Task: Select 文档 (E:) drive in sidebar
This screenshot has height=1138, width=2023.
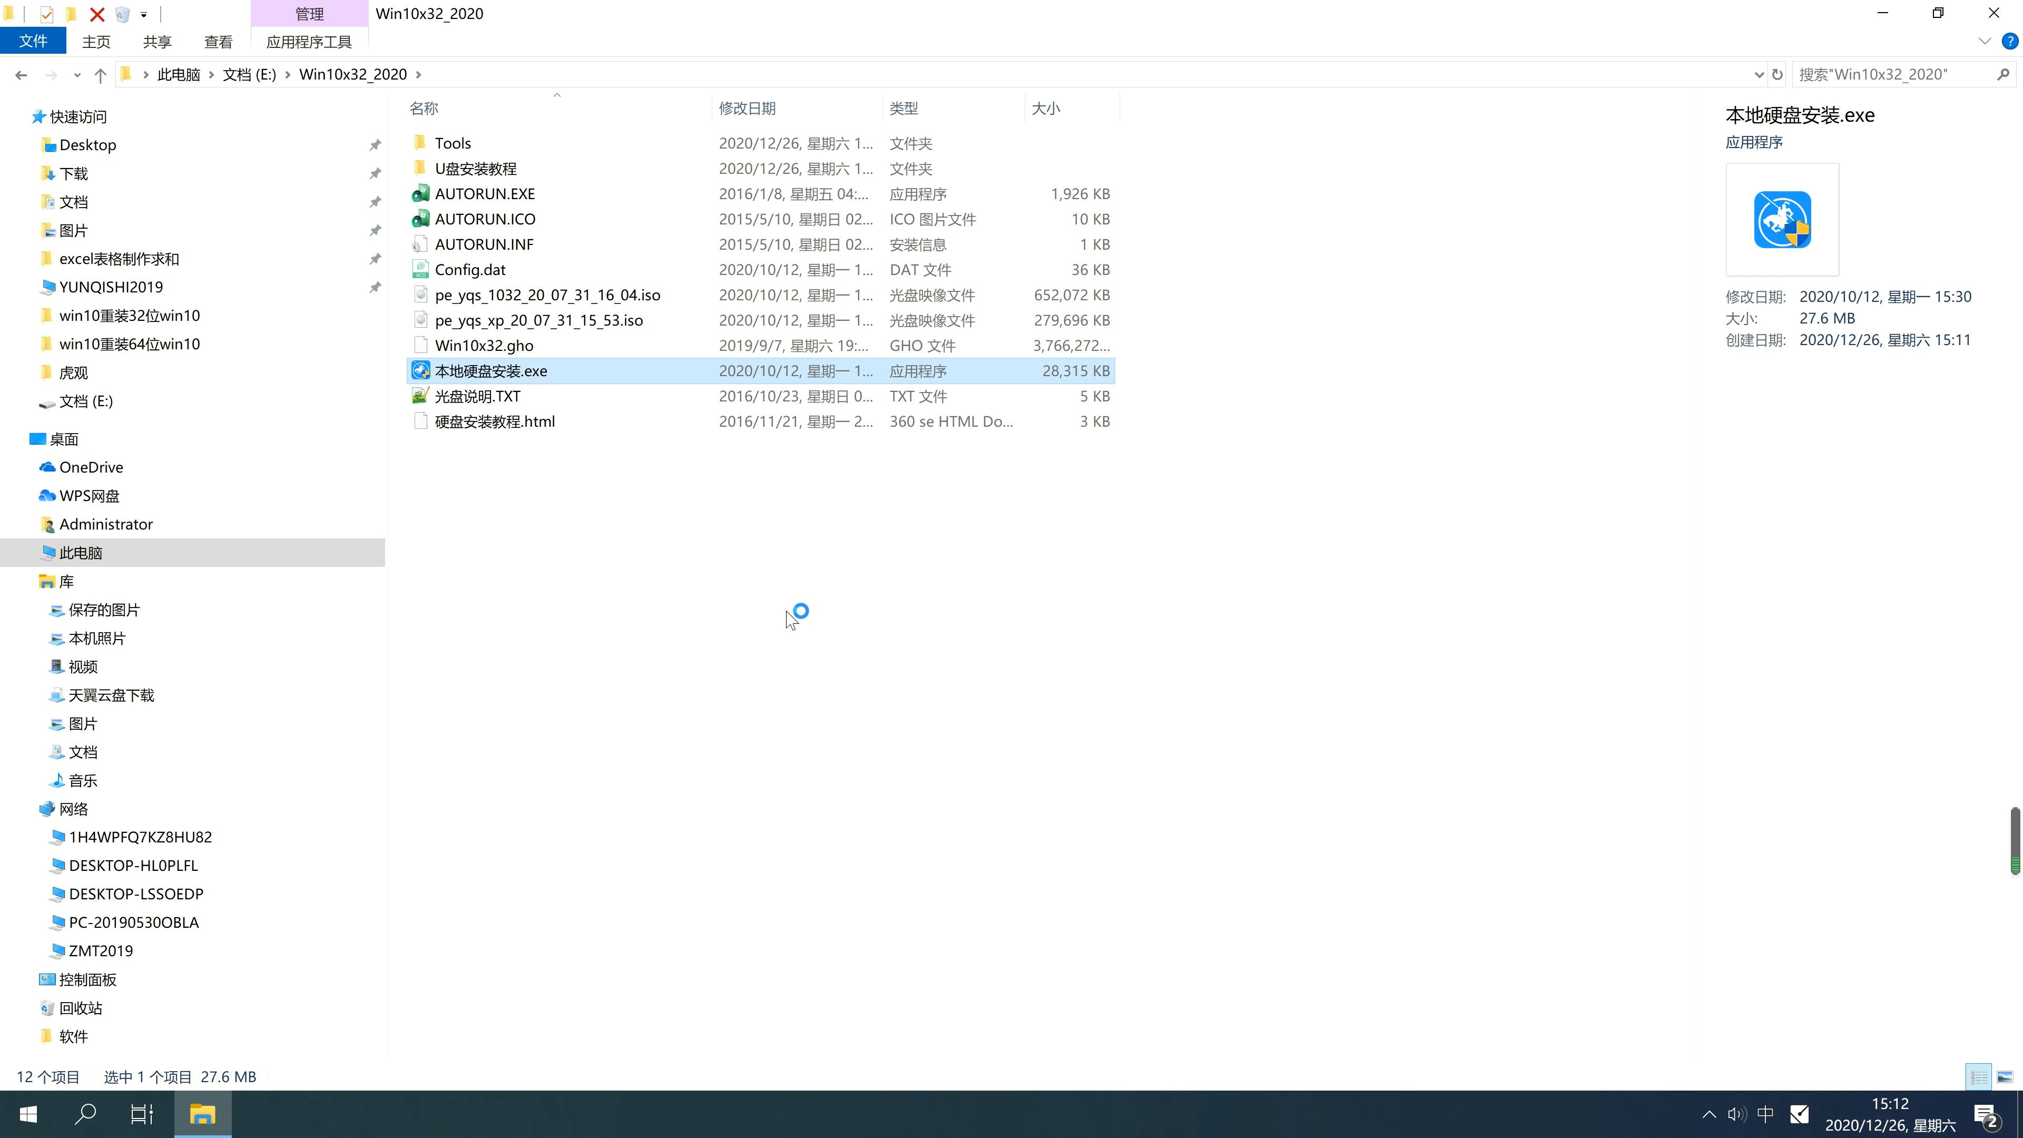Action: point(86,401)
